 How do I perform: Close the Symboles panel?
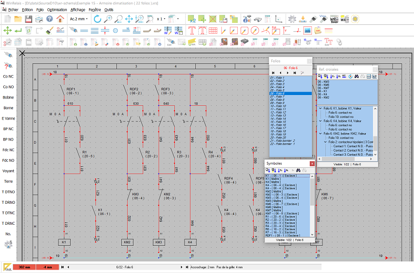312,163
